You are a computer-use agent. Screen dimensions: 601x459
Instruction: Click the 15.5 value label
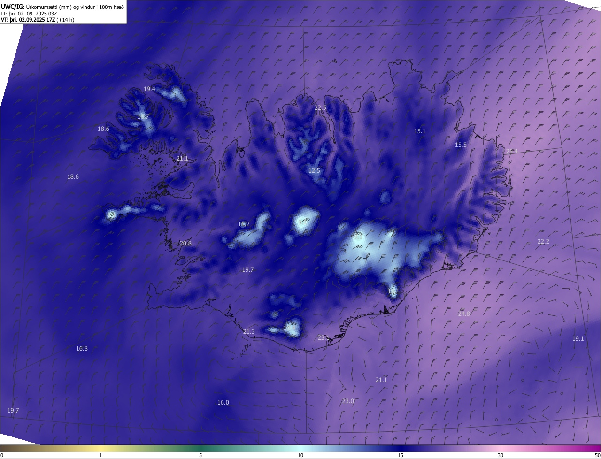coord(461,145)
